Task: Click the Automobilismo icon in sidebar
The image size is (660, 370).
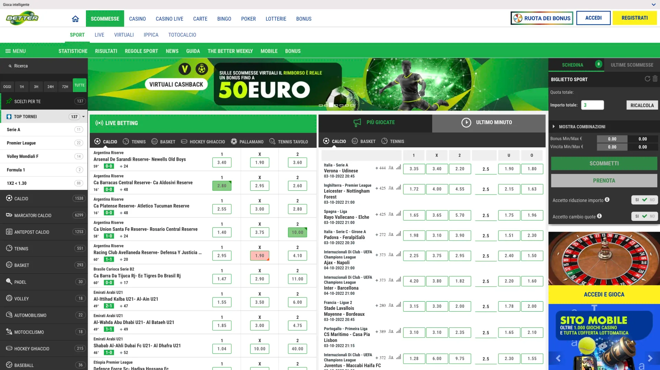Action: pos(9,315)
